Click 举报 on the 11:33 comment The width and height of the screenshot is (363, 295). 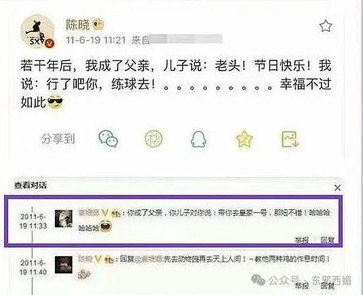click(302, 240)
